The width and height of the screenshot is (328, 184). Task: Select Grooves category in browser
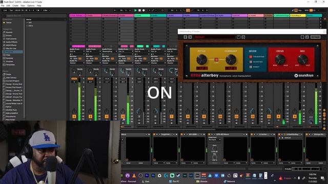tap(9, 61)
